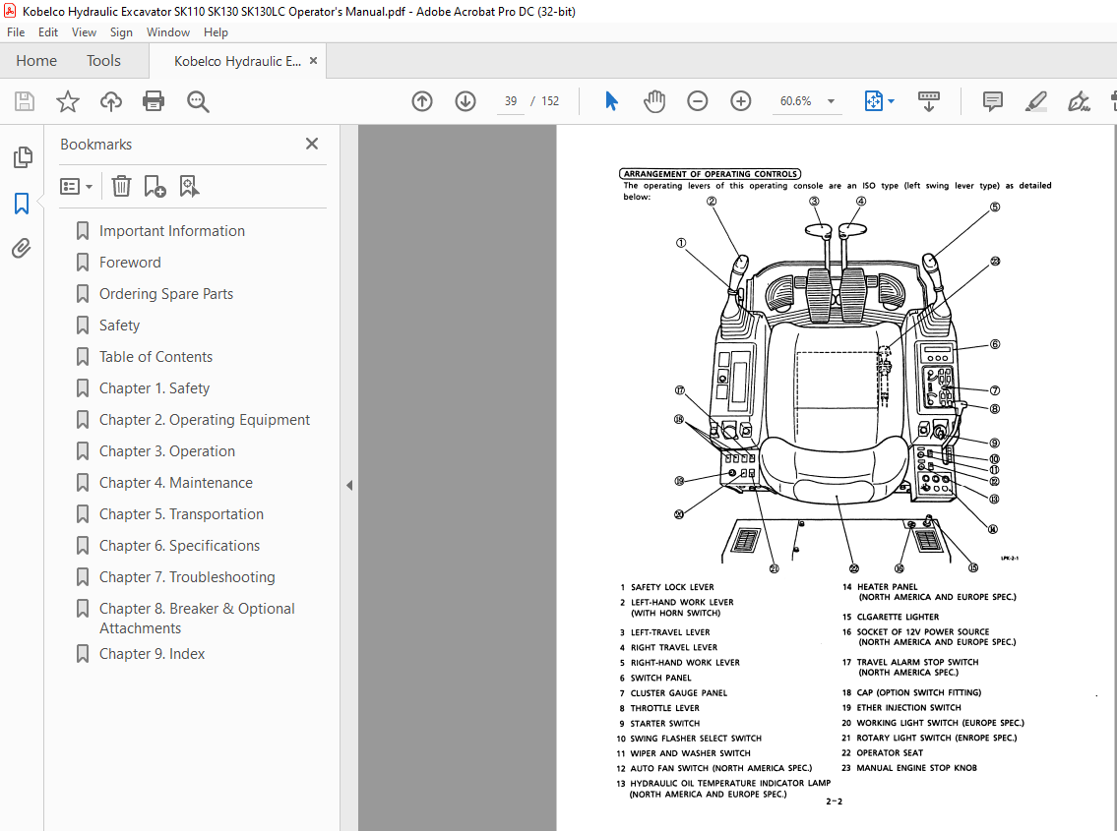Open the Help menu
This screenshot has width=1117, height=831.
[x=216, y=32]
